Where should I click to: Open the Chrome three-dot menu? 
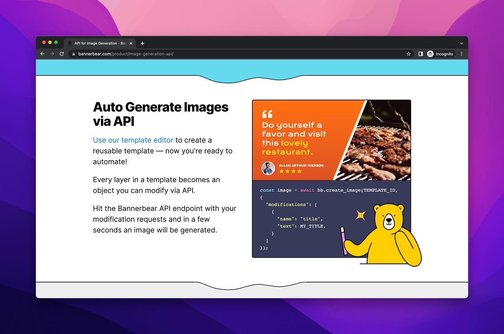[x=461, y=54]
